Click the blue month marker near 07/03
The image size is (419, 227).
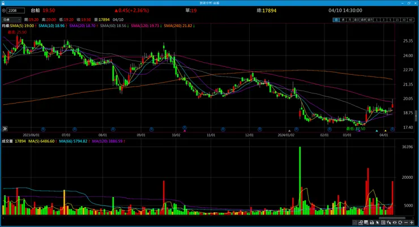pos(75,130)
